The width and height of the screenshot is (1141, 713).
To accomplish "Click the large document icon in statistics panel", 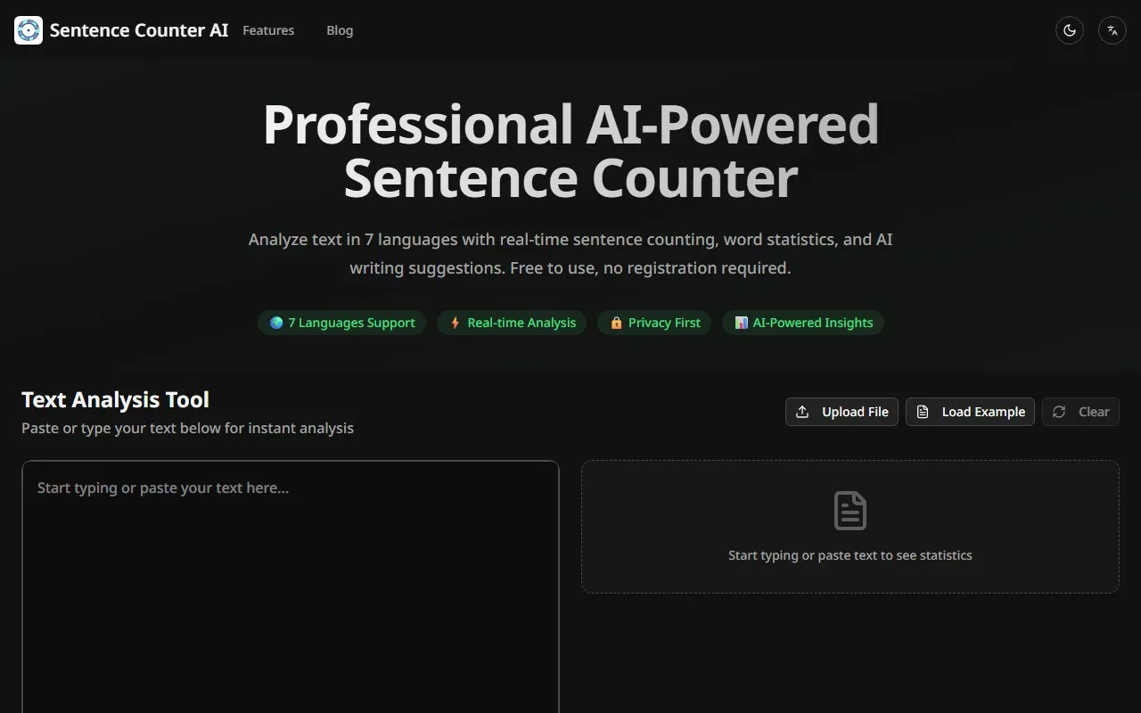I will tap(850, 511).
